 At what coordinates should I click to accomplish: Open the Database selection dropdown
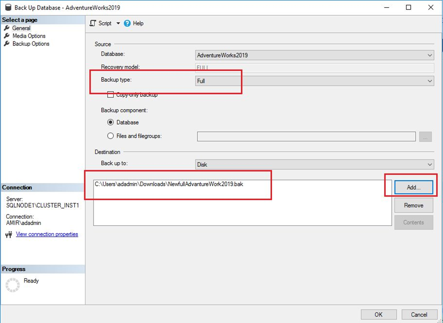(x=429, y=55)
